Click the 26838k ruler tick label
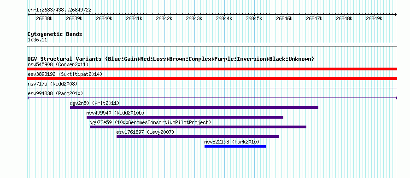This screenshot has width=410, height=178. click(44, 18)
